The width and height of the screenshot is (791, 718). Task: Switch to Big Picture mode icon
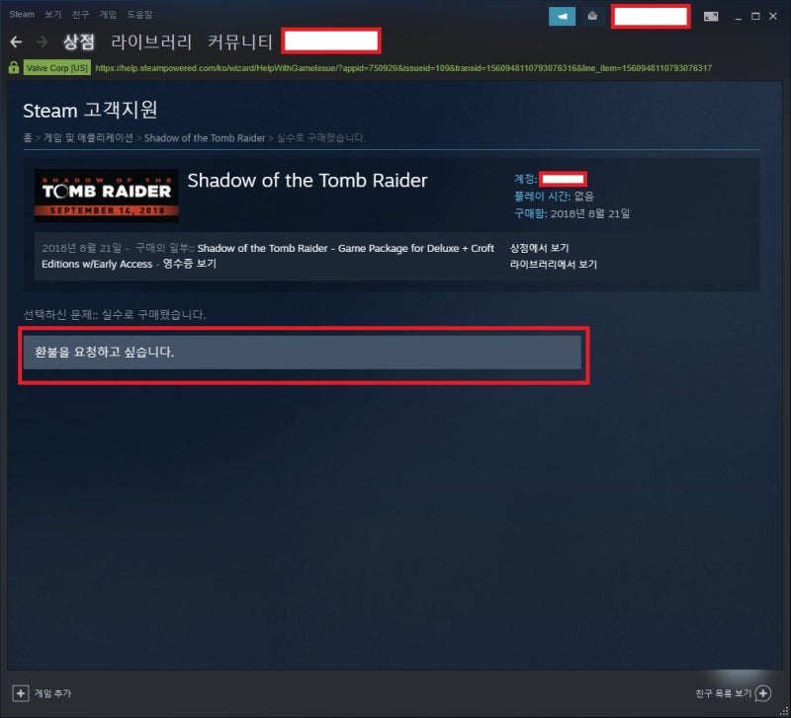click(x=711, y=17)
